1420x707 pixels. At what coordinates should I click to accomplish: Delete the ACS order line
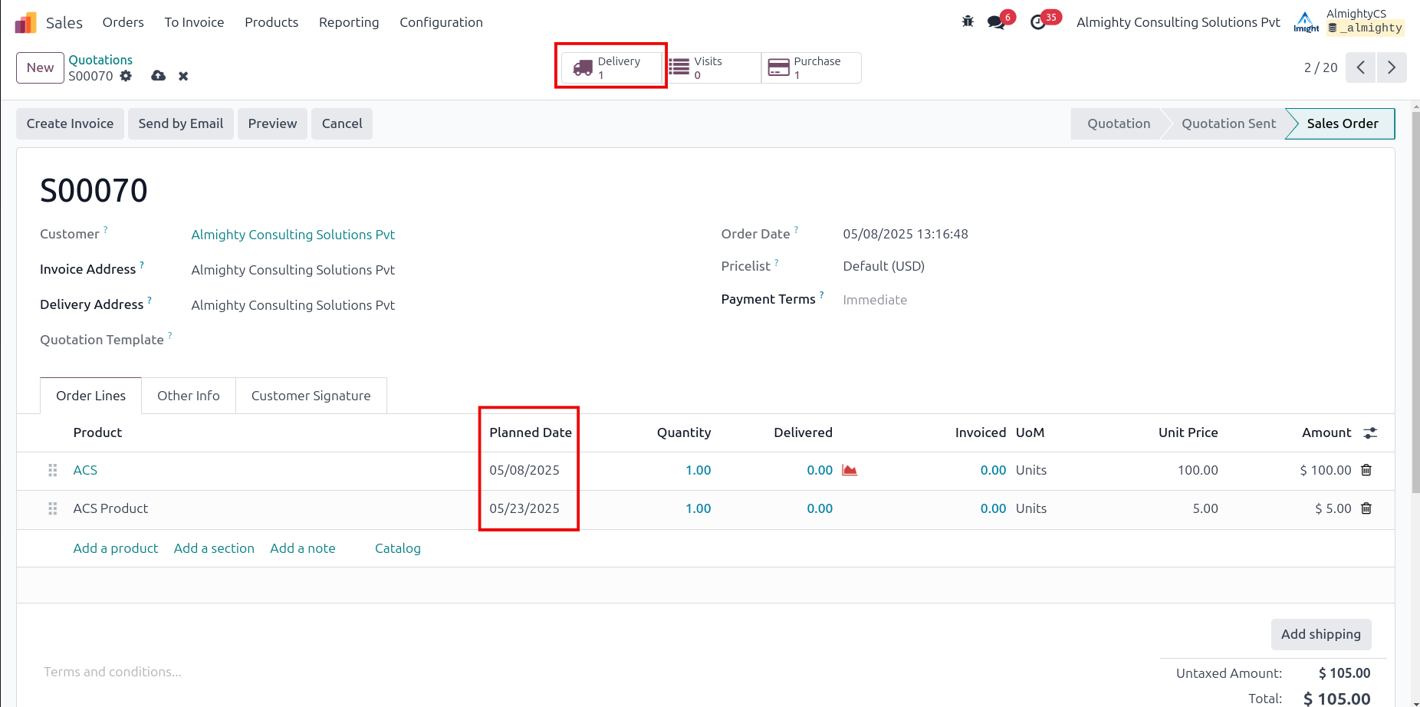tap(1366, 470)
